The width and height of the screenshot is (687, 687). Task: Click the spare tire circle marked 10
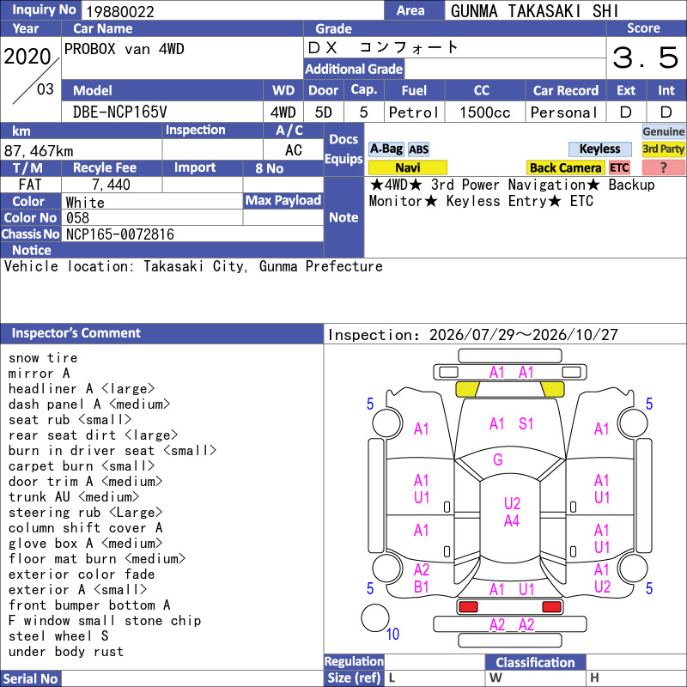point(375,617)
